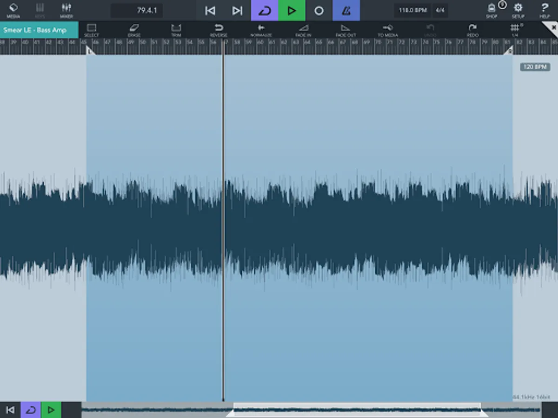Open the Setup menu
The image size is (558, 418).
coord(518,10)
